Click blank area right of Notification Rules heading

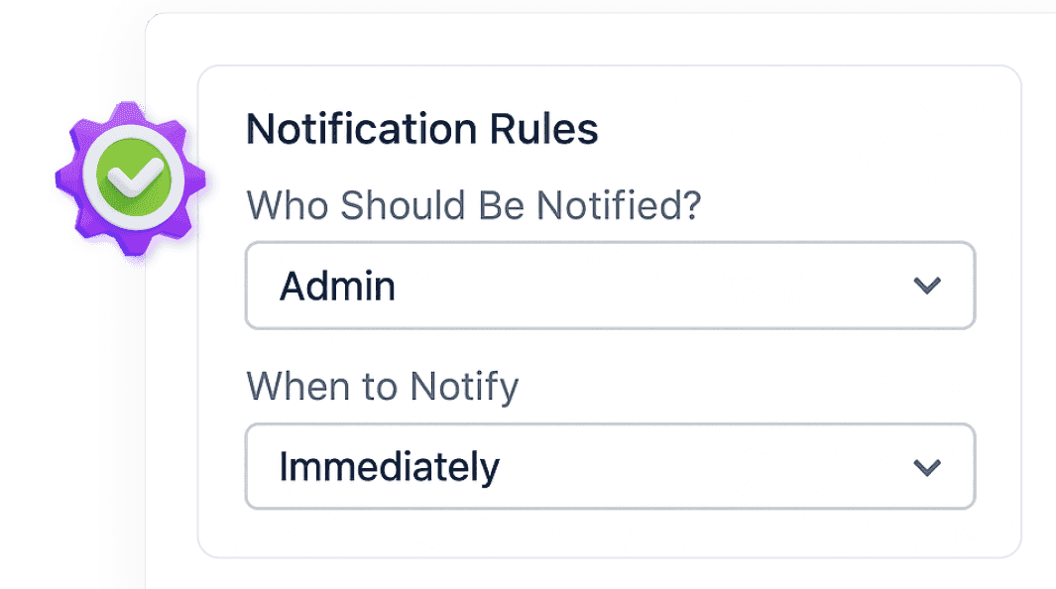click(803, 130)
